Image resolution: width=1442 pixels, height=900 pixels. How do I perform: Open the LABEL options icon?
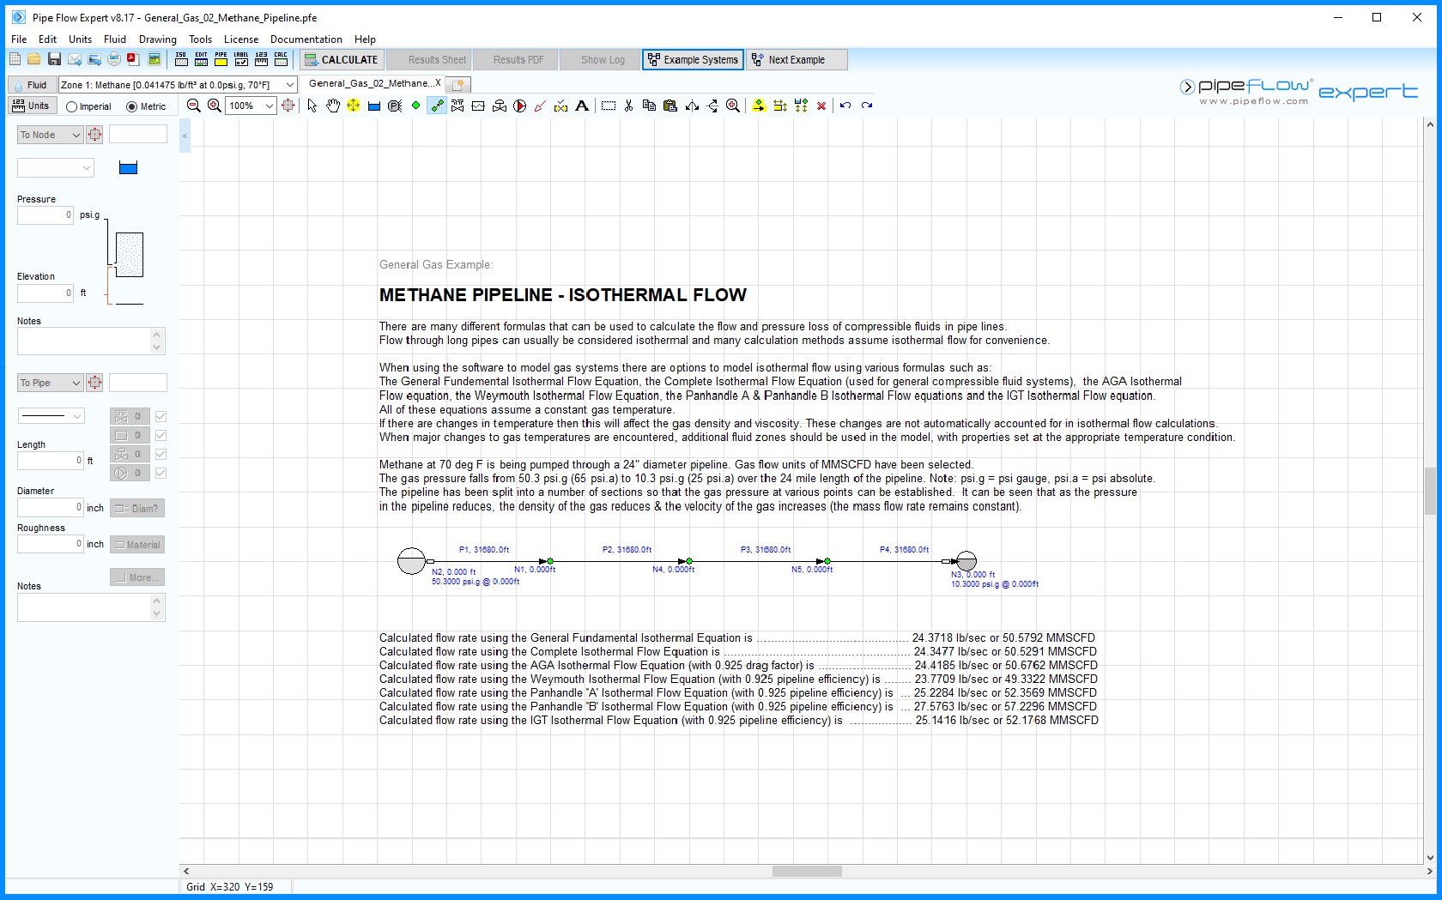pos(241,59)
